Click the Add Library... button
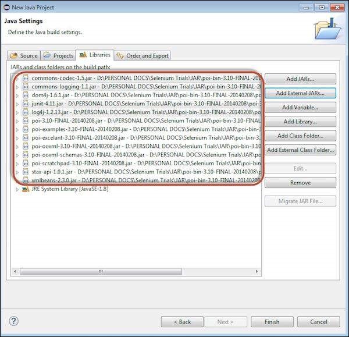This screenshot has width=349, height=337. 300,122
